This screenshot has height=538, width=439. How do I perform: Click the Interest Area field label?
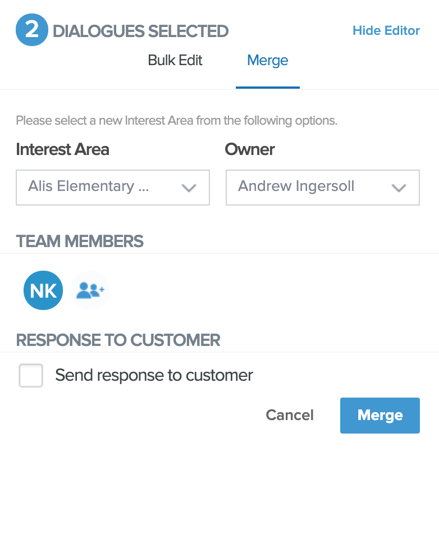(x=62, y=149)
